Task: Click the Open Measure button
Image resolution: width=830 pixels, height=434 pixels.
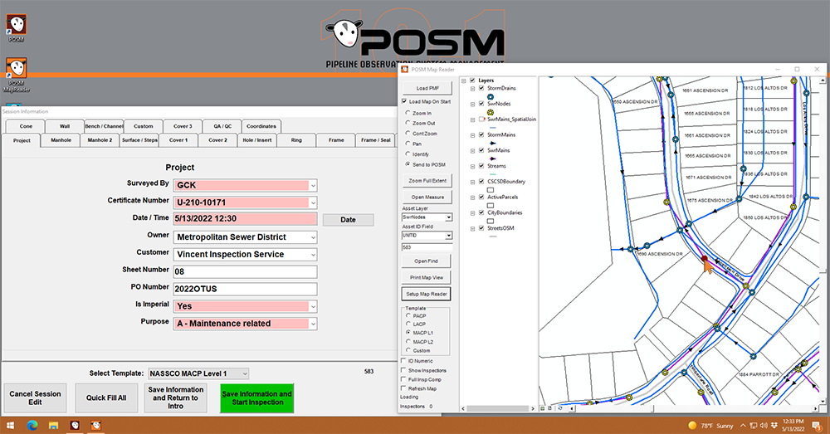Action: 427,197
